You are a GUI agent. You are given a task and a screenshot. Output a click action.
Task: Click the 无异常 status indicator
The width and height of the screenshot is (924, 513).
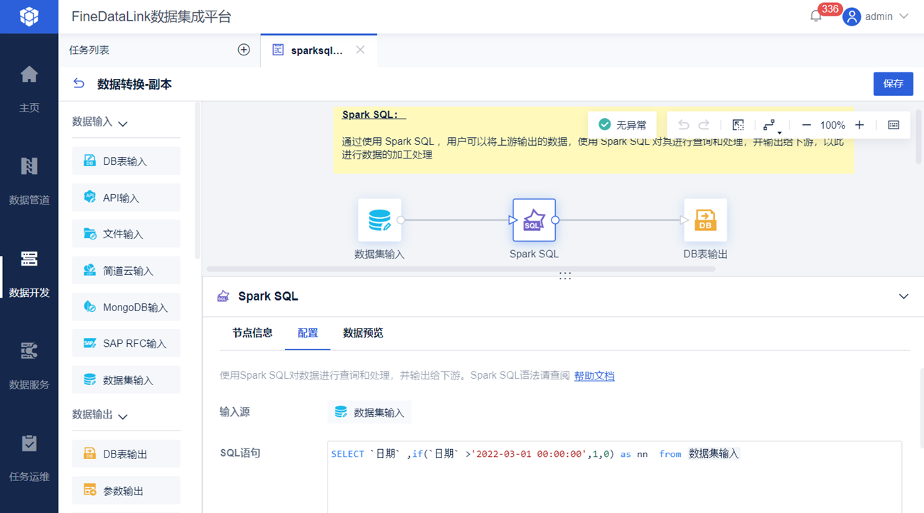623,125
